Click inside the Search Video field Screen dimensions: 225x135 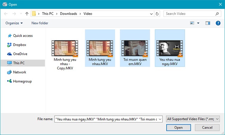coord(189,14)
